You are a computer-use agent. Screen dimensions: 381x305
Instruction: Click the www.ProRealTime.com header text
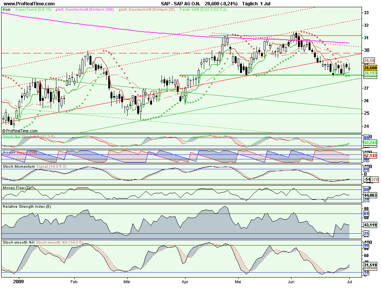pyautogui.click(x=29, y=4)
